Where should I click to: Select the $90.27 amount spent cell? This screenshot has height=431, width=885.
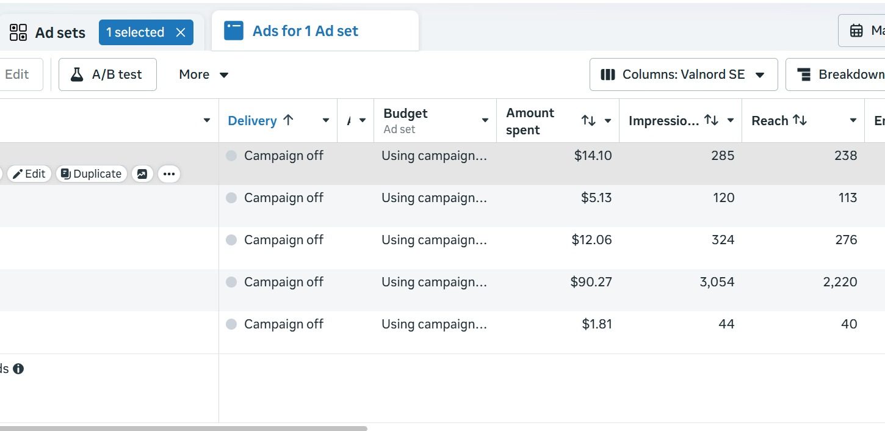591,282
